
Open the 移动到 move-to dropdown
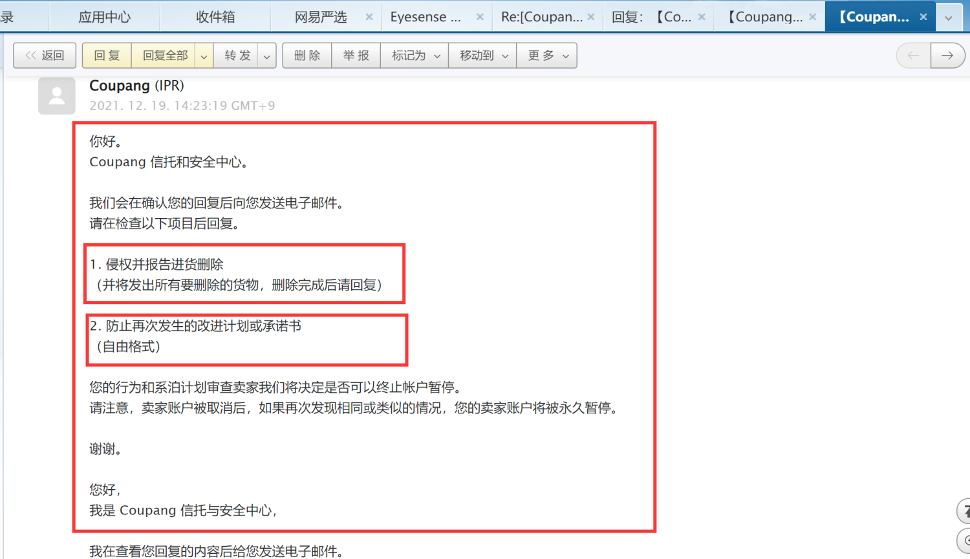[x=506, y=56]
